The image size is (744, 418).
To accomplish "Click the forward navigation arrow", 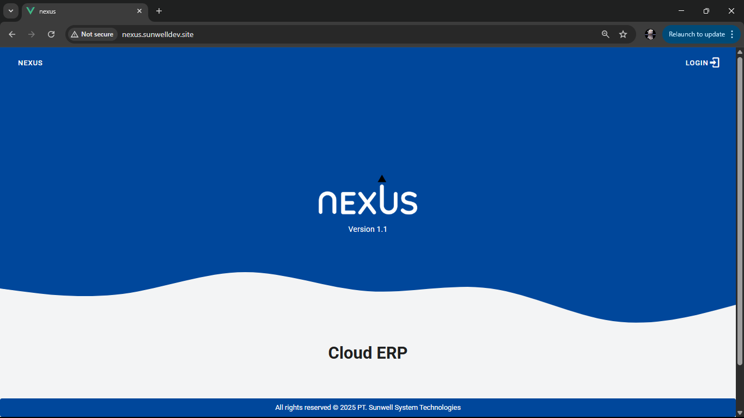I will tap(32, 34).
